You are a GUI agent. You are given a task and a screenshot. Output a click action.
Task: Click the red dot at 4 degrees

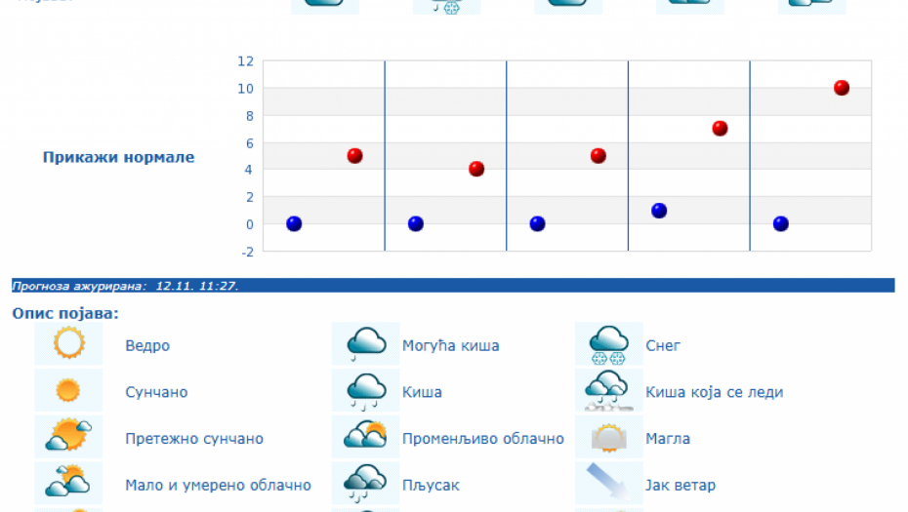pyautogui.click(x=476, y=169)
